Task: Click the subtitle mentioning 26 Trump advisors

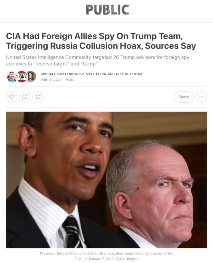Action: pos(98,61)
